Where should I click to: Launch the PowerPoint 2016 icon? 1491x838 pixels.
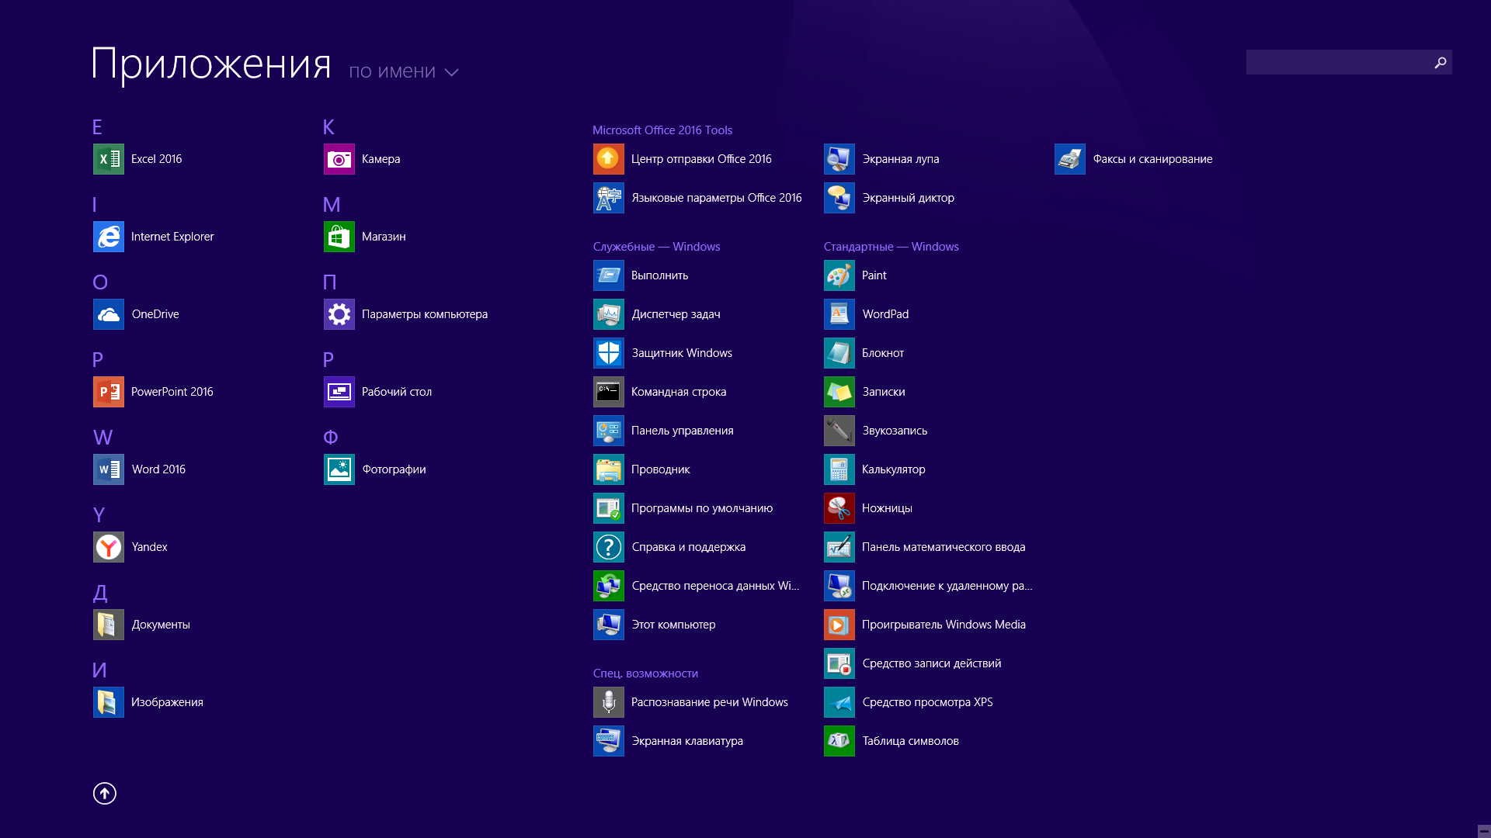pyautogui.click(x=108, y=392)
